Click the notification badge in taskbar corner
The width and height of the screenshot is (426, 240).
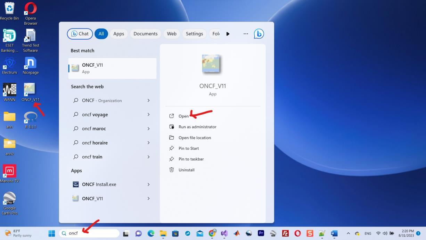point(418,233)
